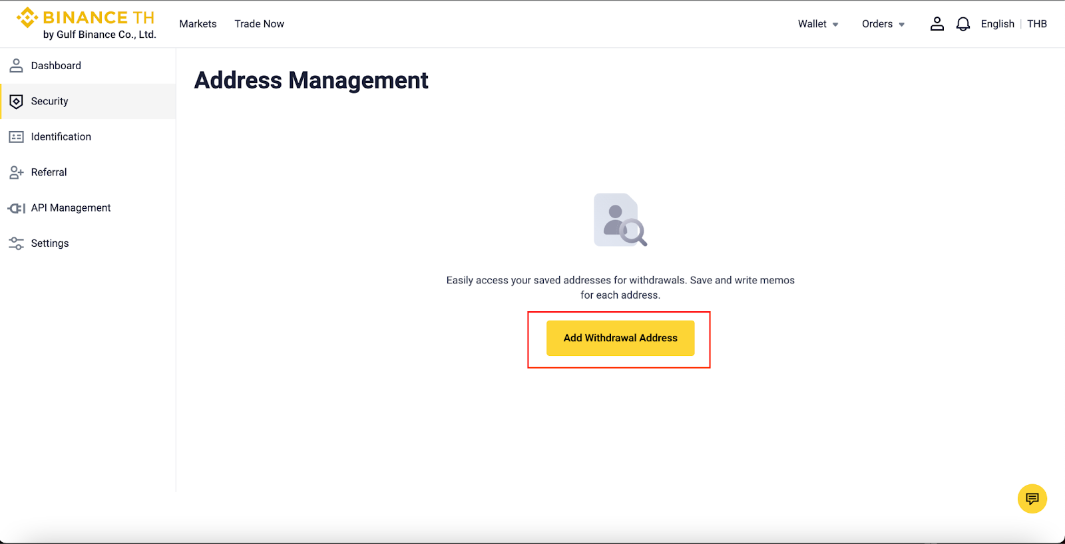1065x544 pixels.
Task: Select Identification in the sidebar
Action: tap(61, 137)
